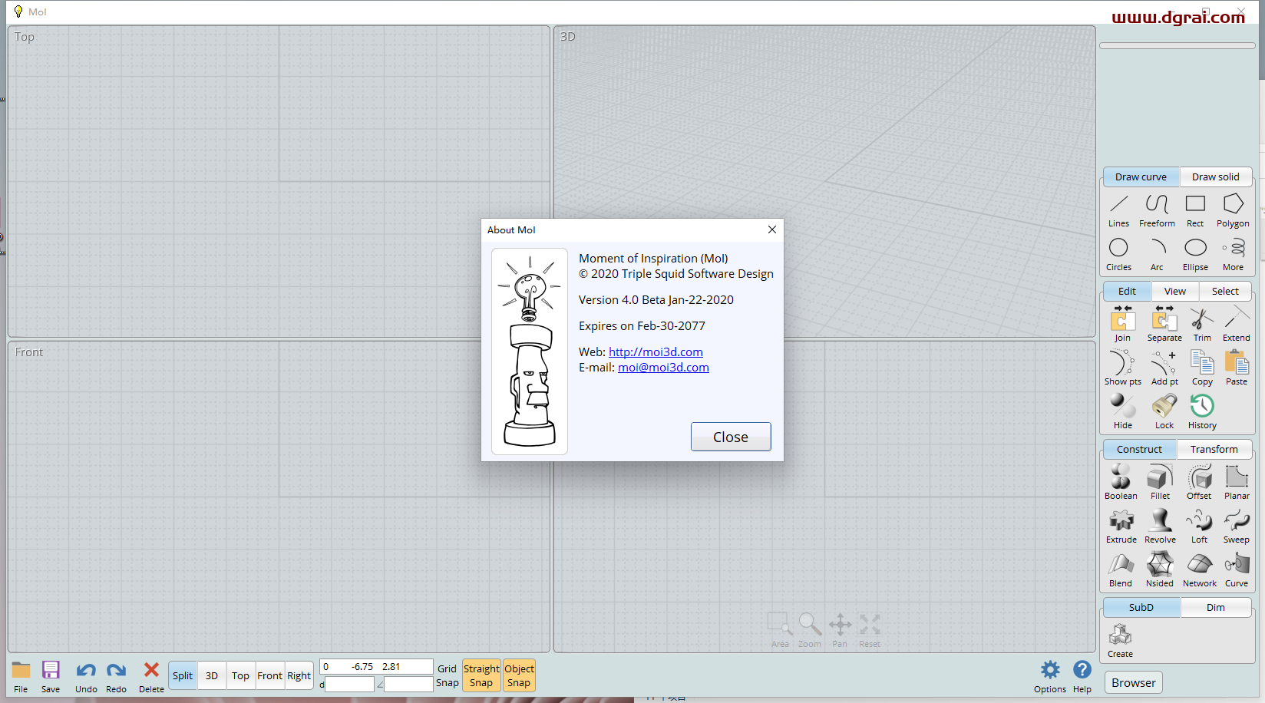Switch to Draw curve tab
Image resolution: width=1265 pixels, height=703 pixels.
(1141, 177)
